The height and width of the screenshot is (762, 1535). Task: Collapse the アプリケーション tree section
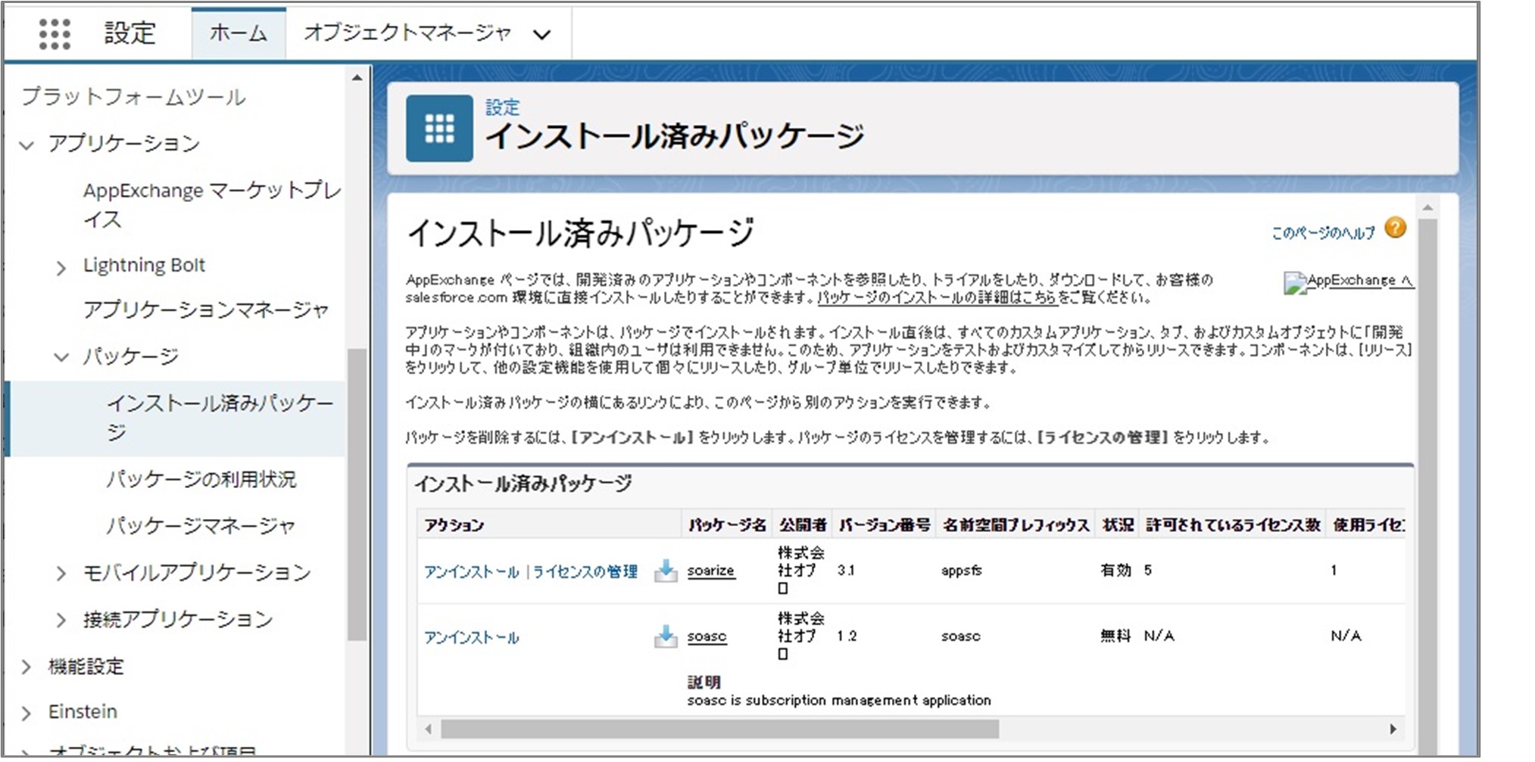[x=27, y=145]
